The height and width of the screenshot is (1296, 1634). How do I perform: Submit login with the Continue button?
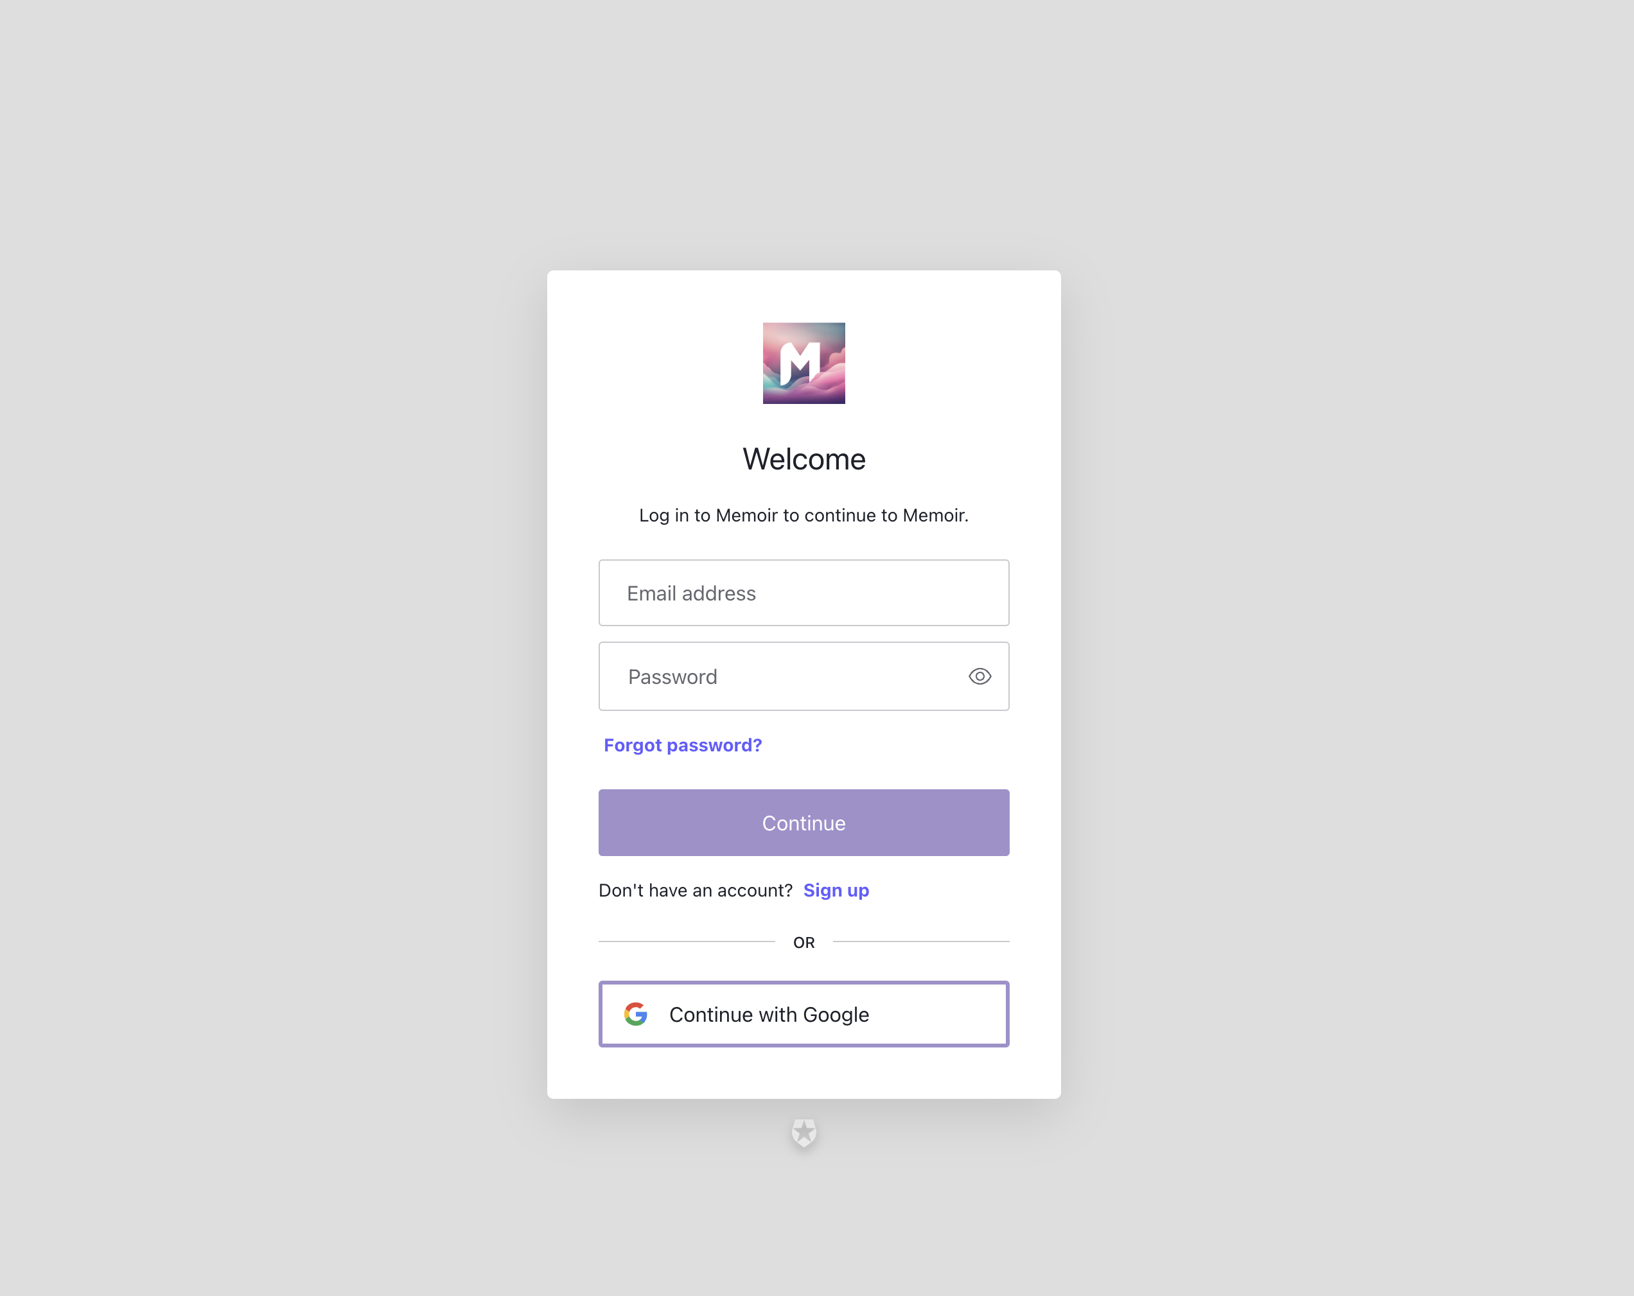click(804, 822)
